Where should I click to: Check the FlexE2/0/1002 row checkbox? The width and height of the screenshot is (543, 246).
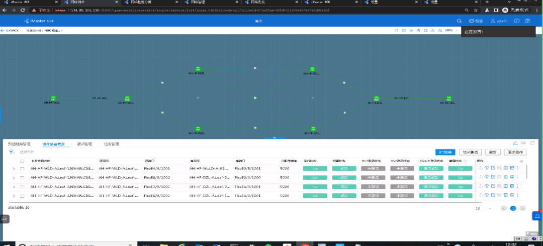(22, 186)
